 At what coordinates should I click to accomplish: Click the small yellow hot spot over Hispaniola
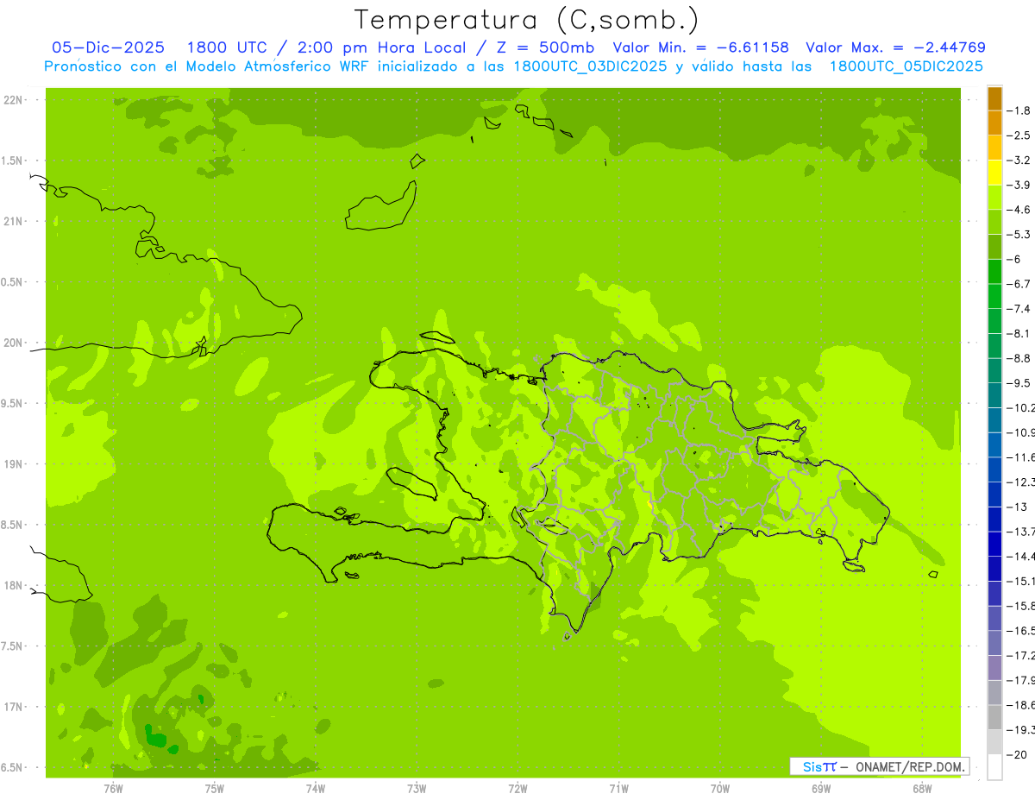tap(649, 502)
